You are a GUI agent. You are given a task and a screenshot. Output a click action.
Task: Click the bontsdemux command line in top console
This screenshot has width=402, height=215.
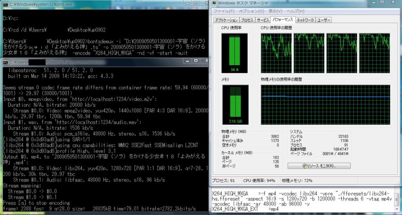click(x=105, y=47)
